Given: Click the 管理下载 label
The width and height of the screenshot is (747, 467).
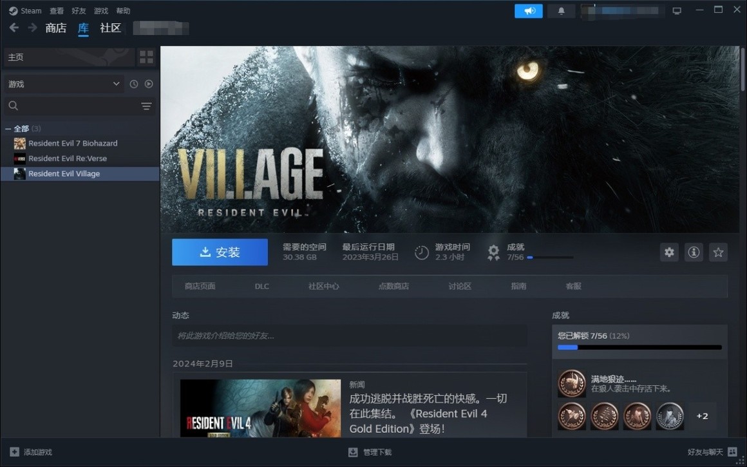Looking at the screenshot, I should pos(377,452).
